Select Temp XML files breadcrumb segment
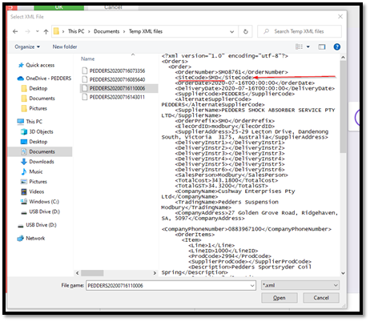Screen dimensions: 370x322 click(x=146, y=31)
